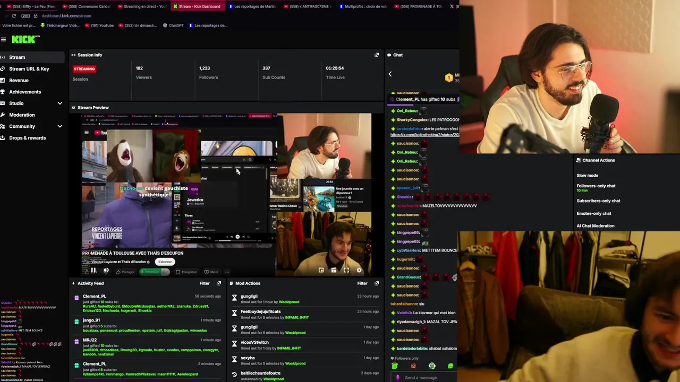Viewport: 680px width, 382px height.
Task: Open Stream in sidebar
Action: (x=32, y=57)
